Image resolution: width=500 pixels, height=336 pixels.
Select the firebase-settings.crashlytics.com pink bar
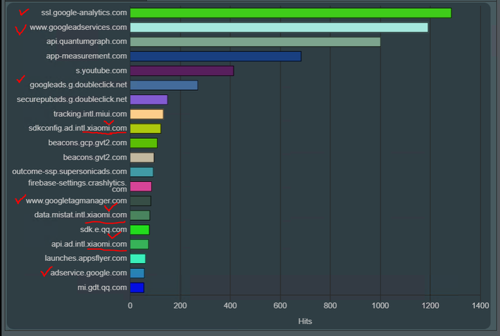pyautogui.click(x=140, y=187)
